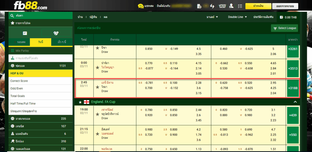Image resolution: width=312 pixels, height=152 pixels.
Task: Select Half Time/Full Time market type
Action: coord(41,103)
